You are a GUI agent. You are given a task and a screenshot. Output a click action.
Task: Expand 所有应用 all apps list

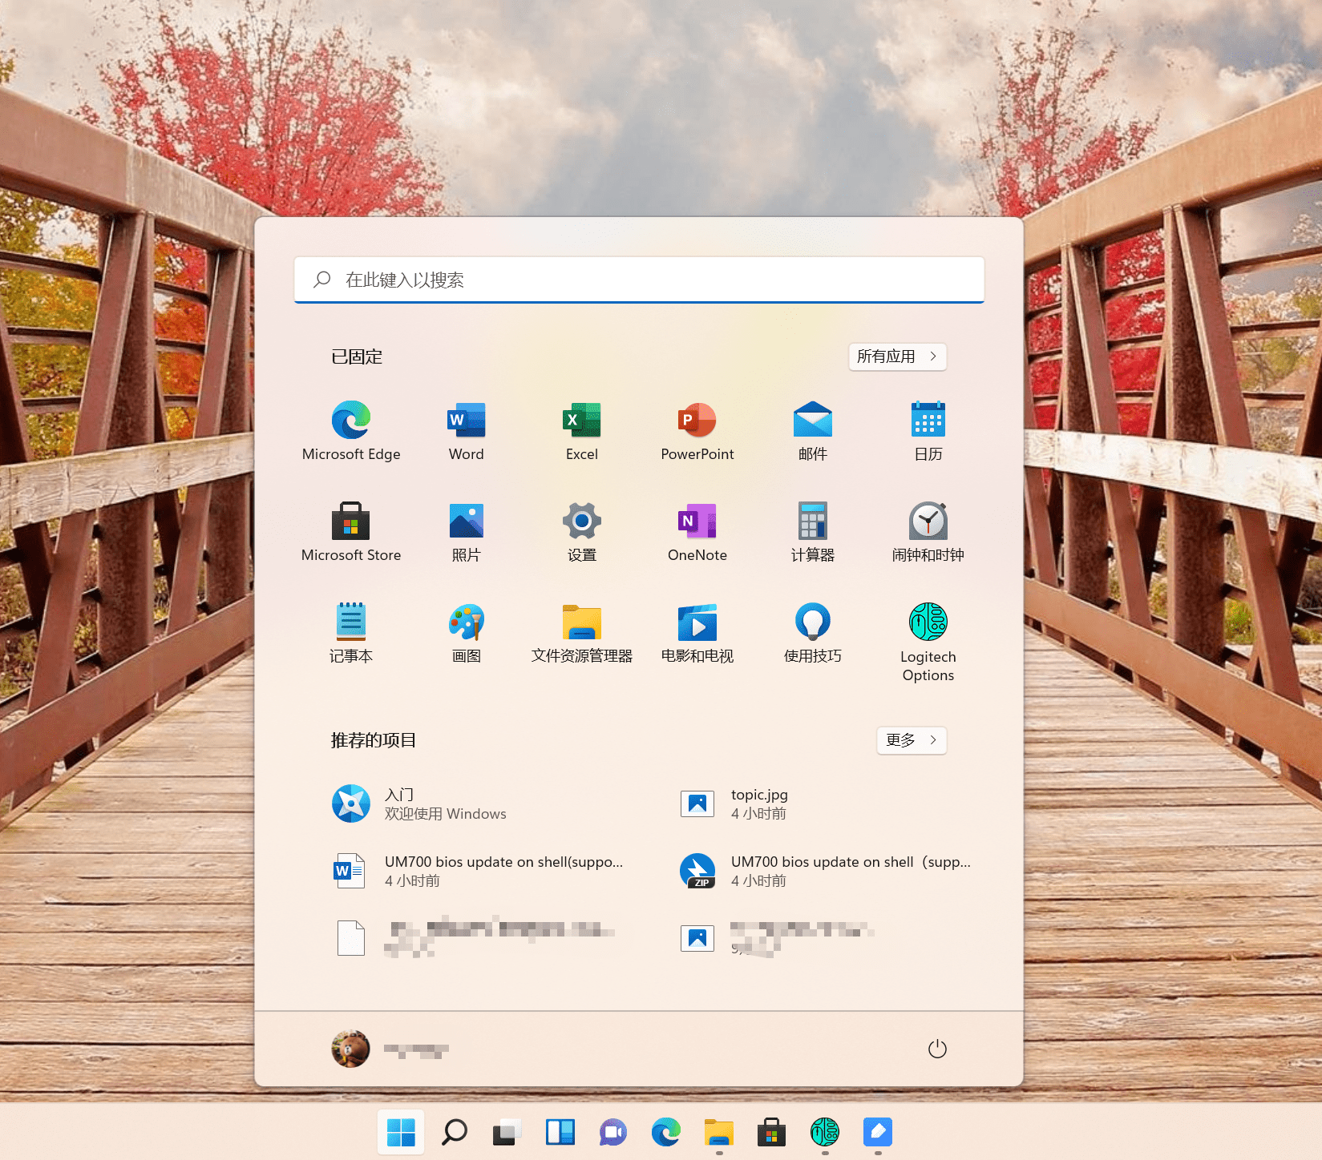pyautogui.click(x=897, y=356)
